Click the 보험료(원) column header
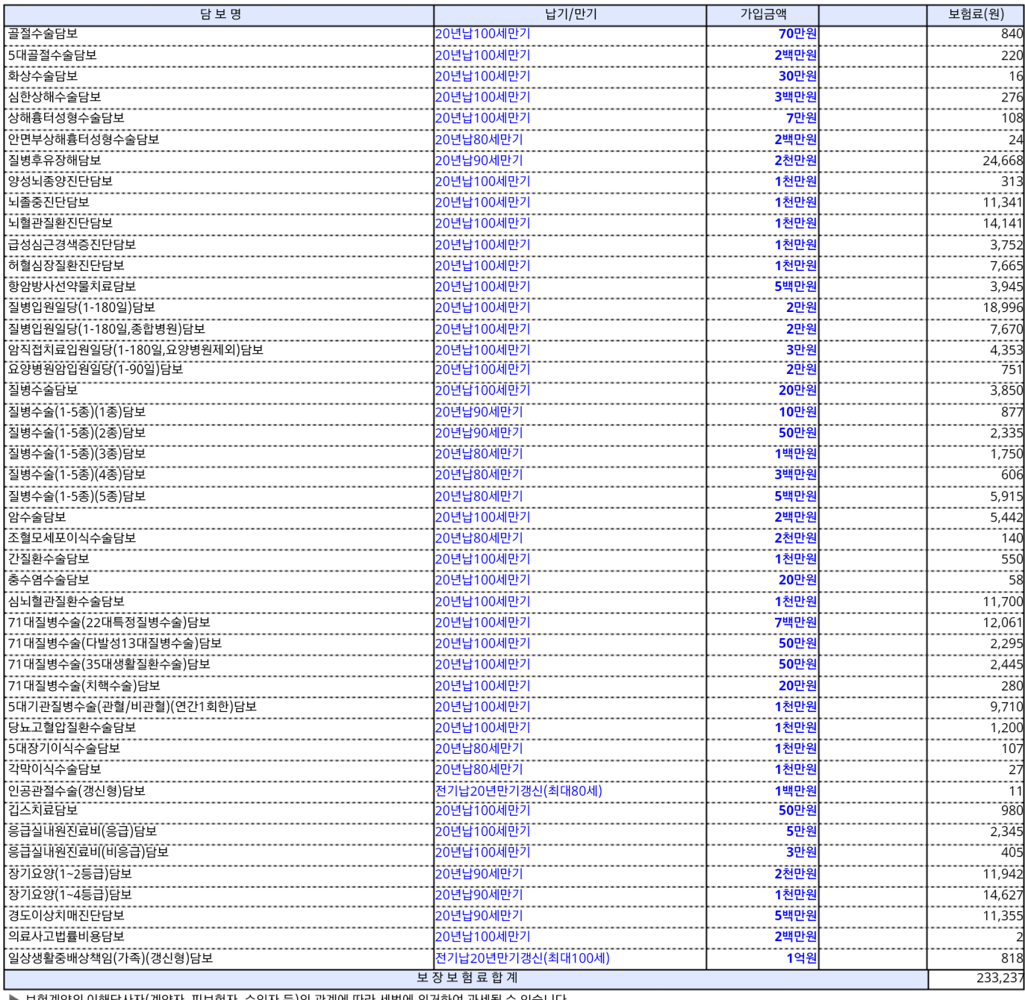Image resolution: width=1025 pixels, height=1000 pixels. point(975,14)
